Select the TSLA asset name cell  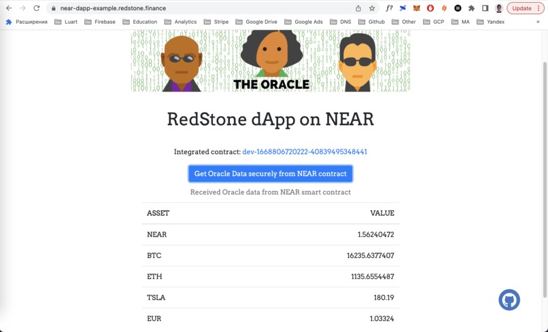156,297
